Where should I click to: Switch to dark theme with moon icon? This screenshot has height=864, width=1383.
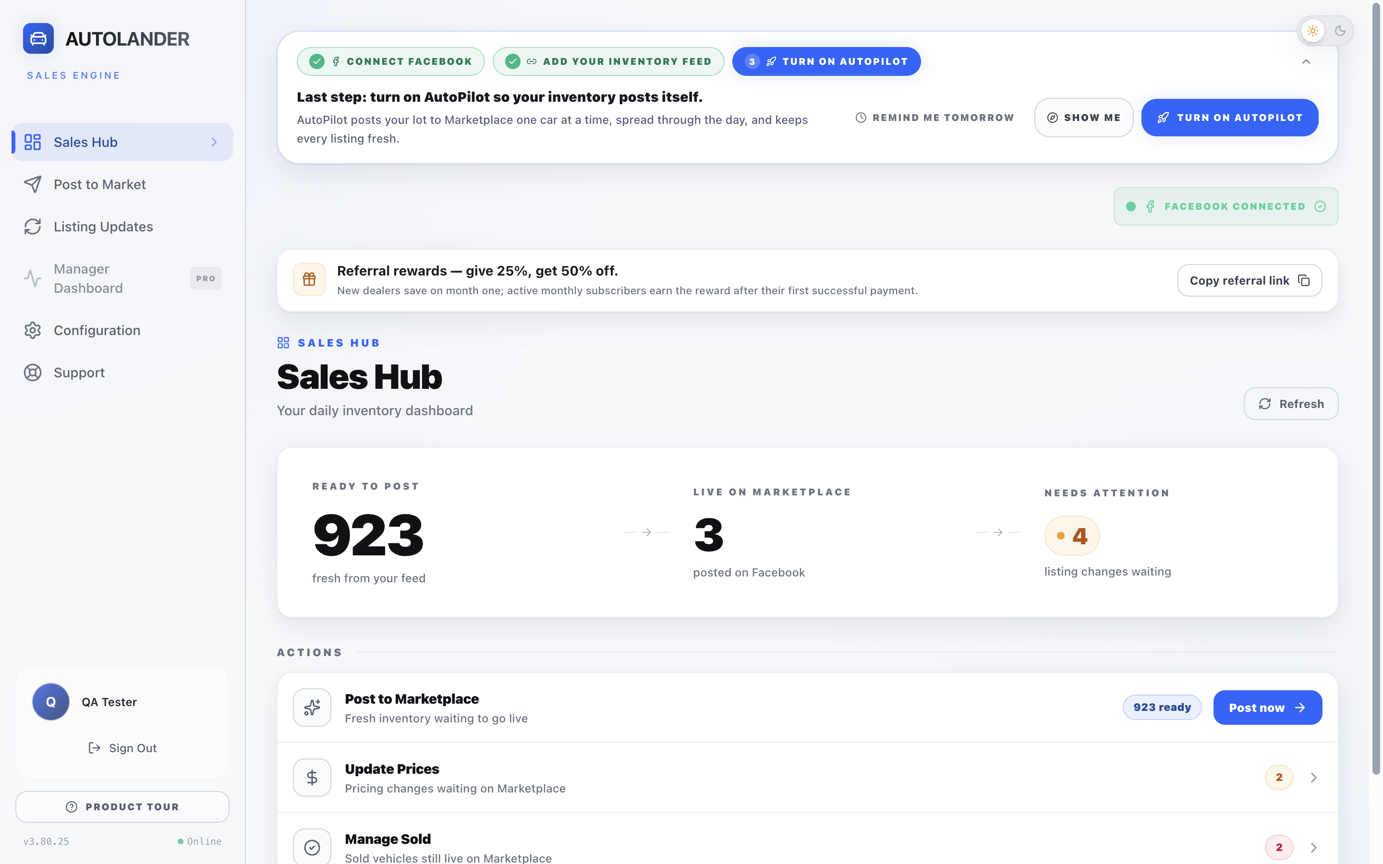[x=1340, y=31]
